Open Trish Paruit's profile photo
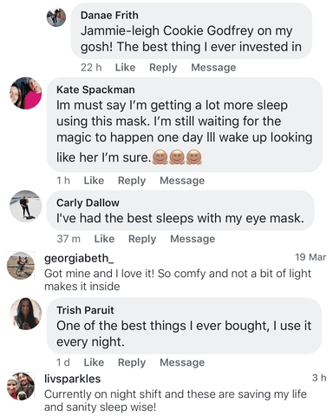 click(26, 314)
